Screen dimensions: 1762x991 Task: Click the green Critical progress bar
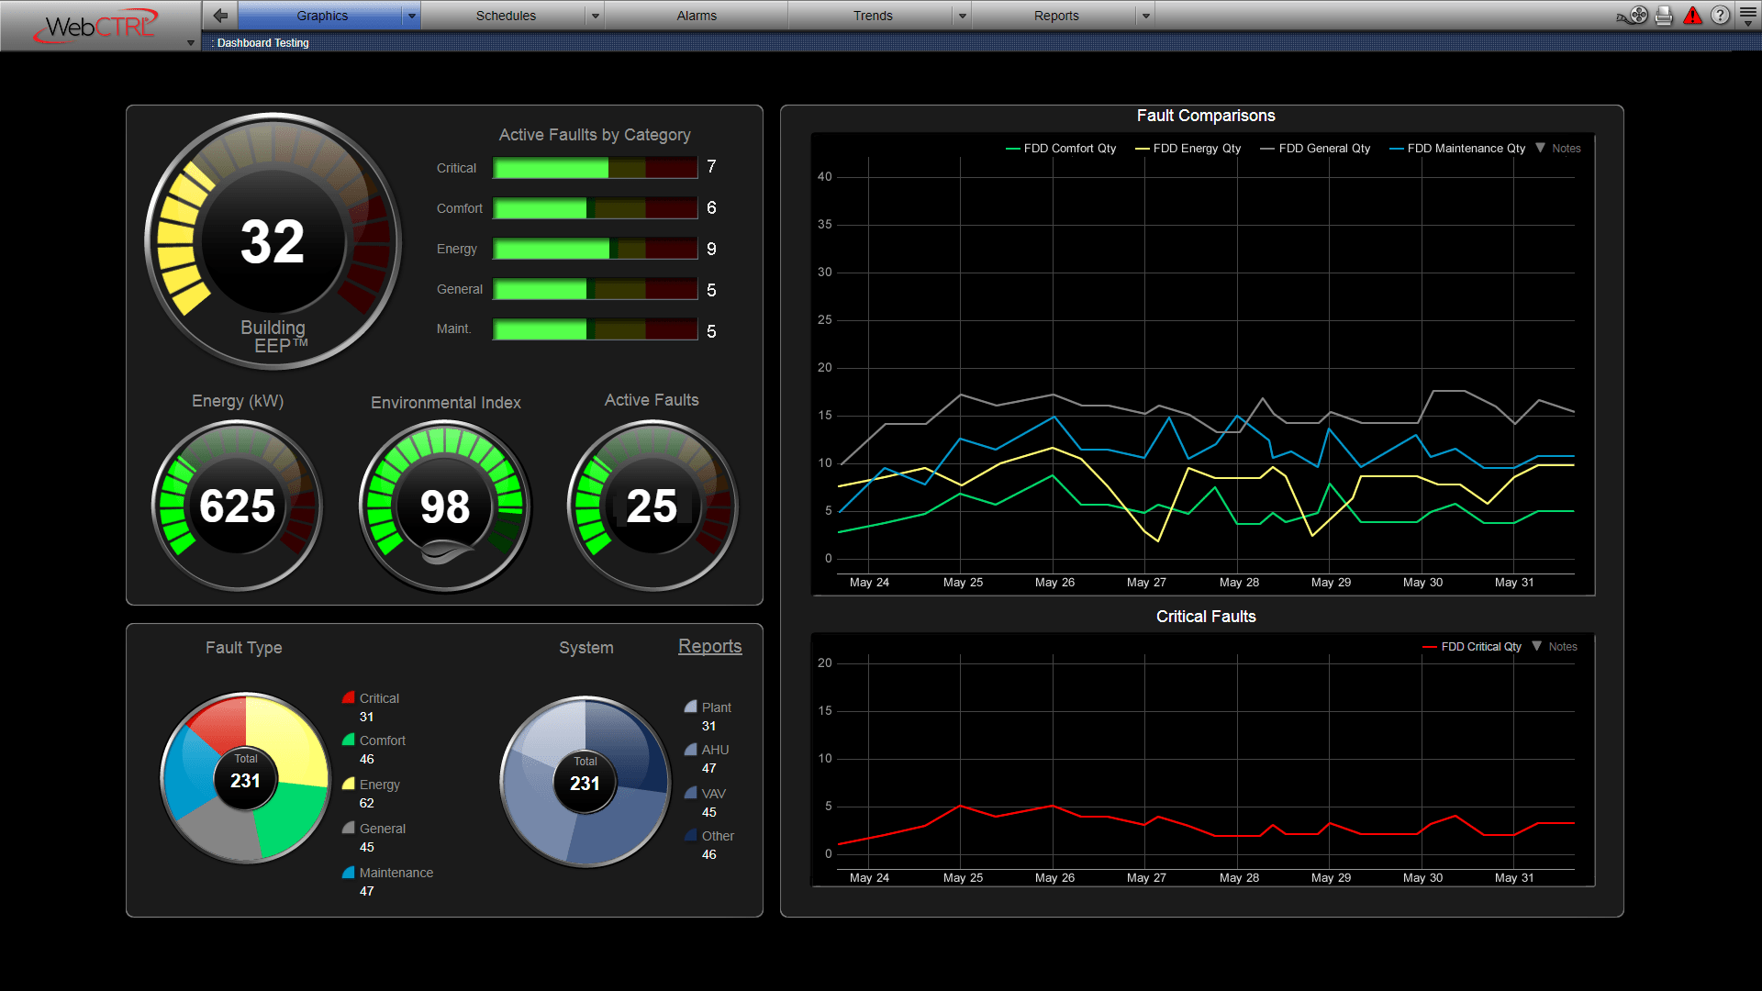click(549, 167)
